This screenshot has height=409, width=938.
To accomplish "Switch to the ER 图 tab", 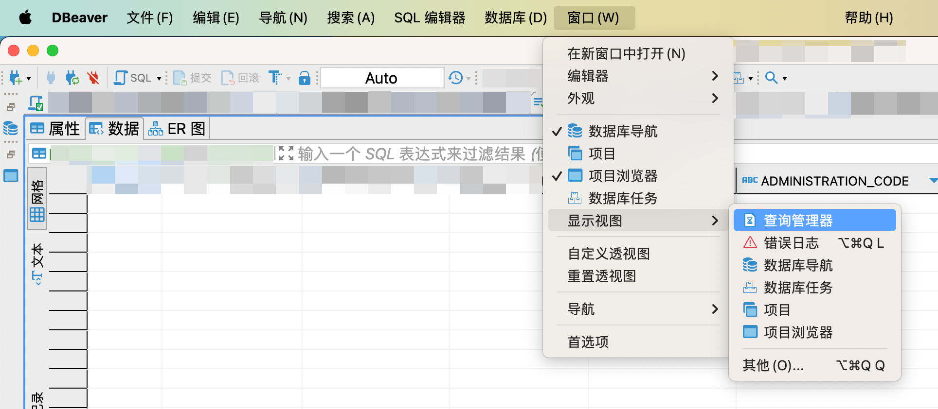I will coord(177,129).
